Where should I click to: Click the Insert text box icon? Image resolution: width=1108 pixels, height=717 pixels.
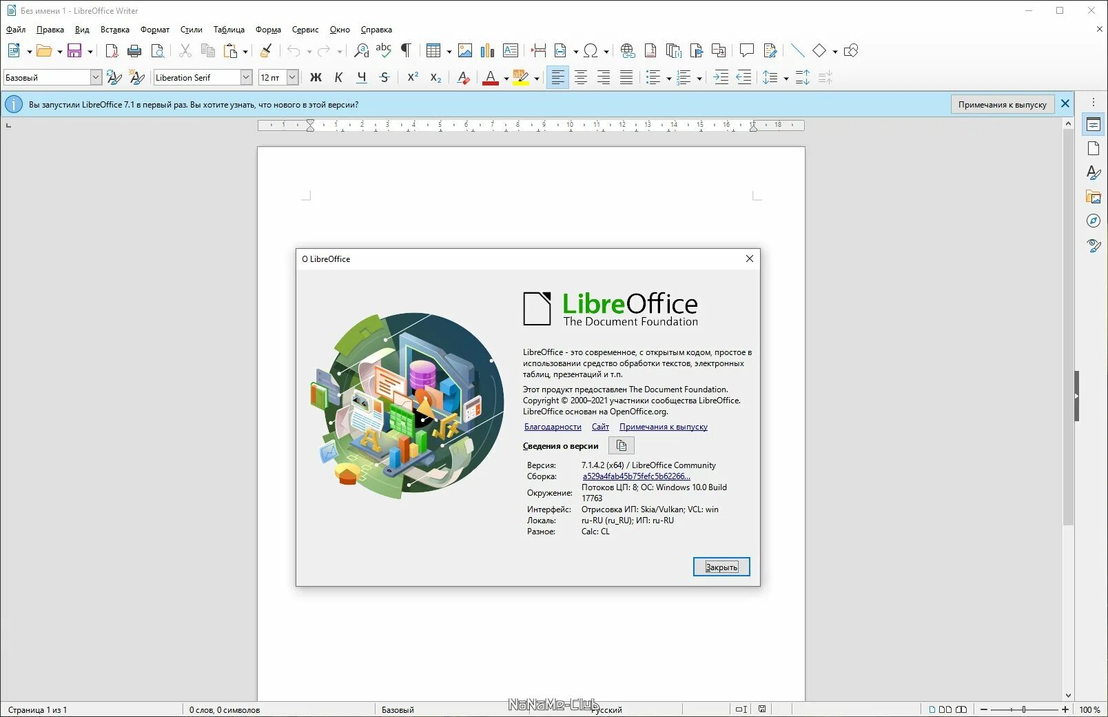511,50
